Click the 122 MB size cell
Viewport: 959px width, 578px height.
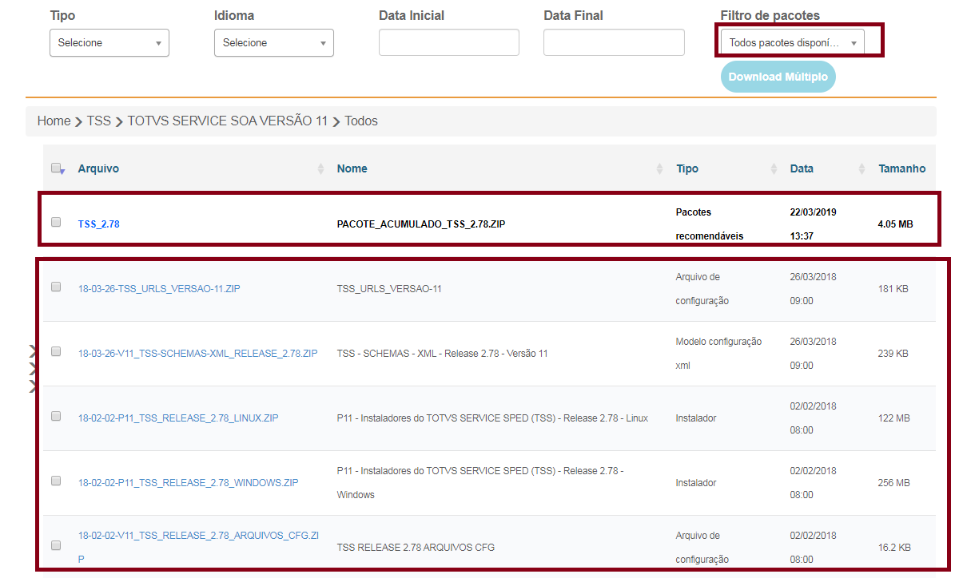coord(893,418)
